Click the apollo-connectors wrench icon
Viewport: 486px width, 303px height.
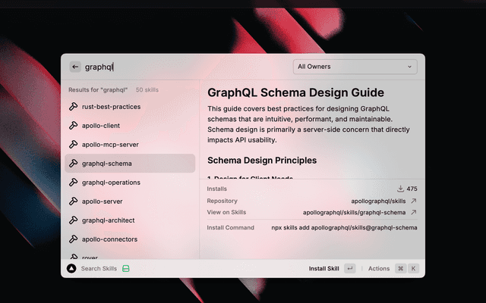tap(73, 239)
